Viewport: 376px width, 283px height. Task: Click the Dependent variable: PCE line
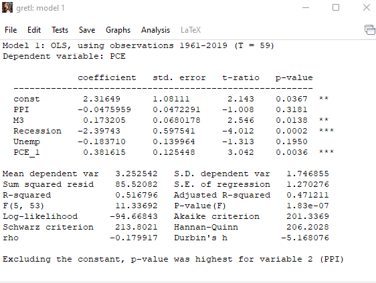64,57
